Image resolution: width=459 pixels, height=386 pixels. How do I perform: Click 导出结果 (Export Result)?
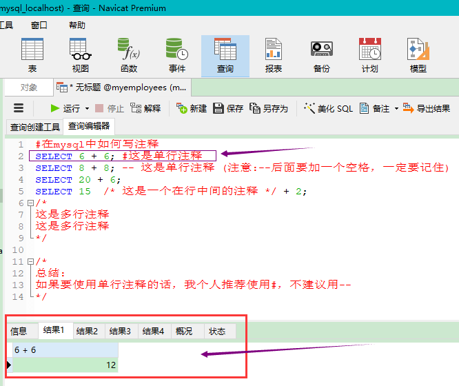[x=426, y=109]
